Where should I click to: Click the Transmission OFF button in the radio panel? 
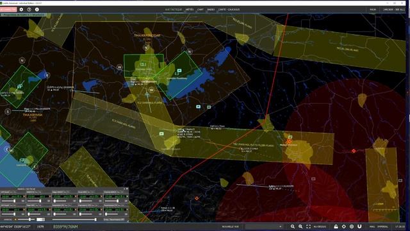point(114,219)
